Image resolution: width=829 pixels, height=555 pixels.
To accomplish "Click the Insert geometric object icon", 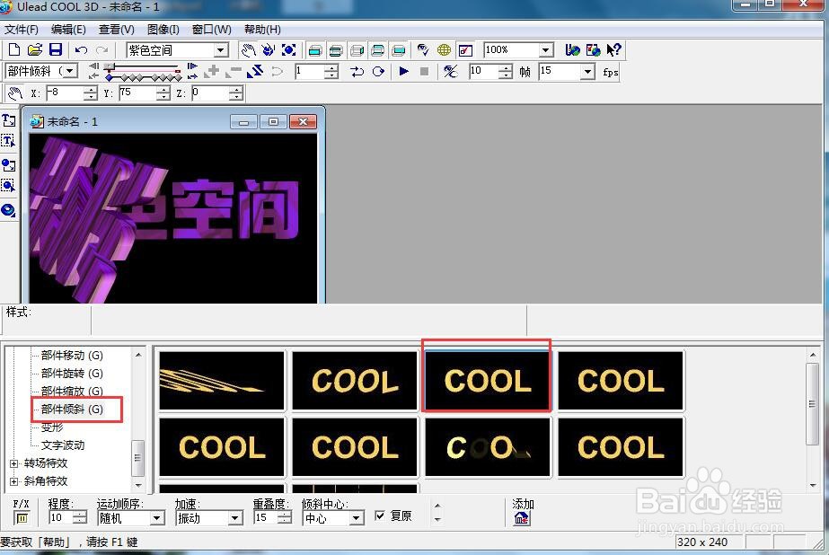I will pyautogui.click(x=8, y=210).
